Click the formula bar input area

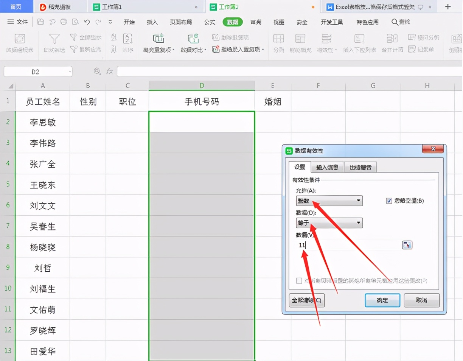289,71
